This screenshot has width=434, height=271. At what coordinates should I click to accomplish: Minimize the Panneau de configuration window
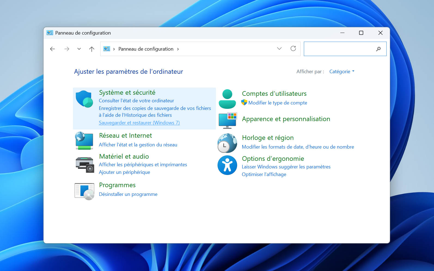(343, 33)
